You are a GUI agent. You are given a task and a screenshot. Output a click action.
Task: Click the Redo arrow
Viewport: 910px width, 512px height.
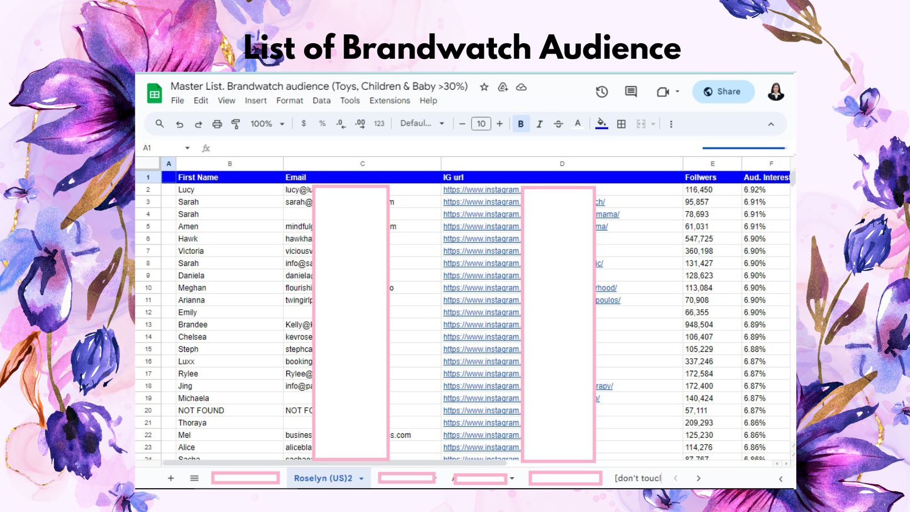[x=198, y=124]
